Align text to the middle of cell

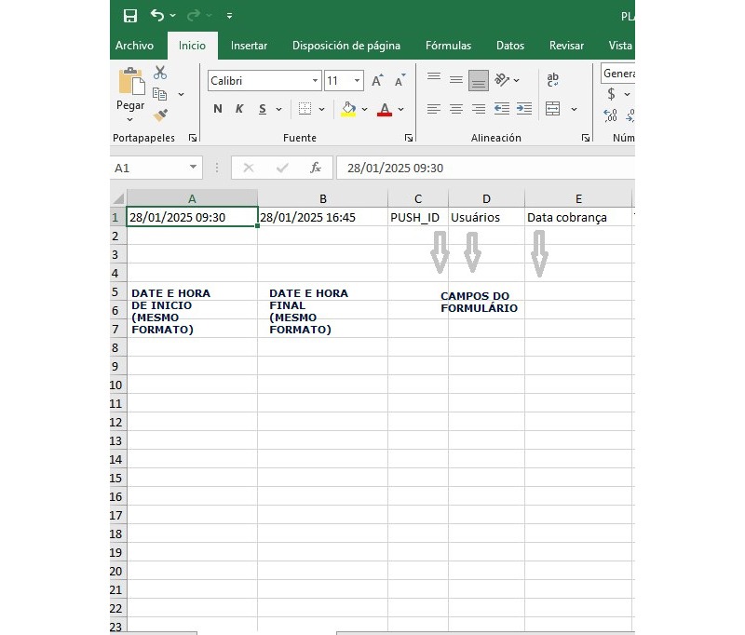pos(456,80)
